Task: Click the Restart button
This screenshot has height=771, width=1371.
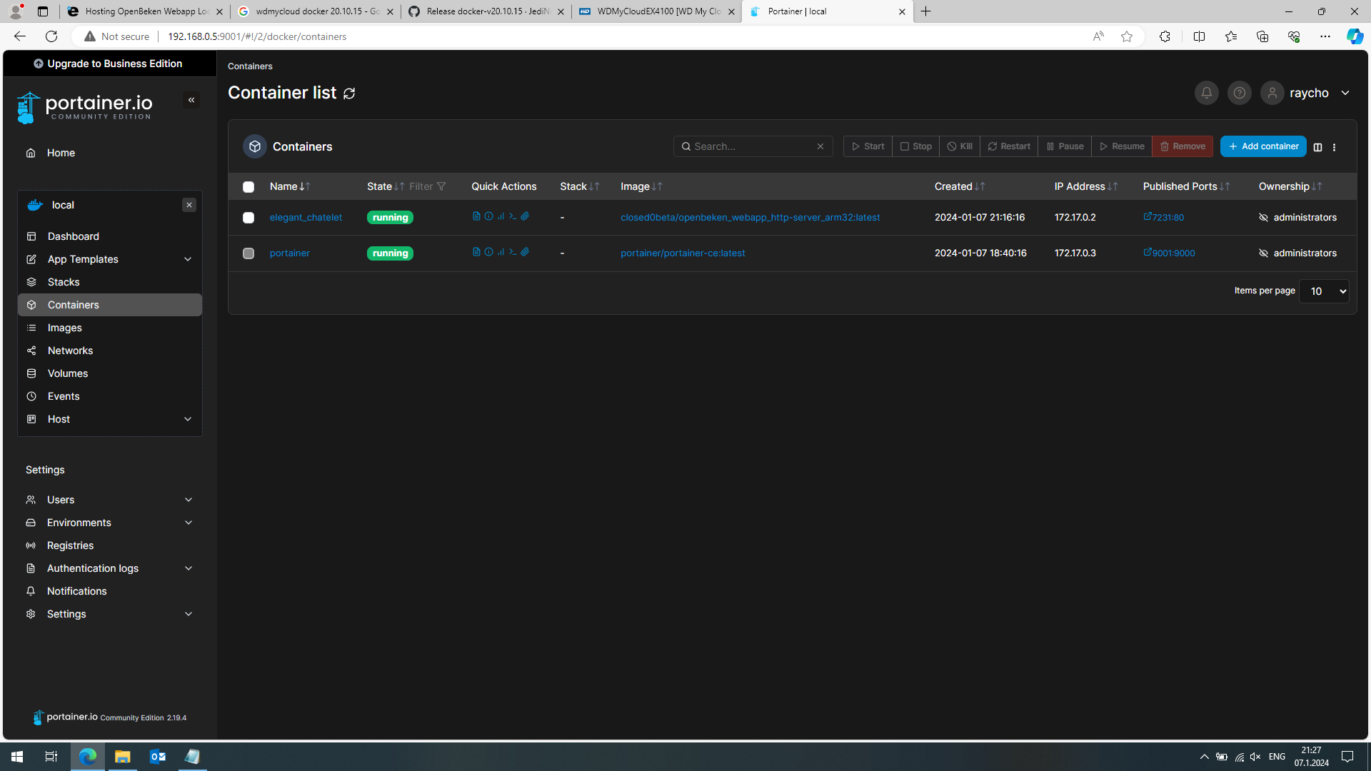Action: (x=1009, y=146)
